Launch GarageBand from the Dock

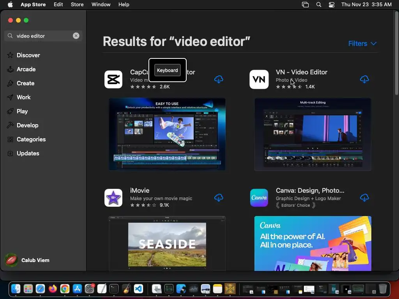[x=126, y=289]
